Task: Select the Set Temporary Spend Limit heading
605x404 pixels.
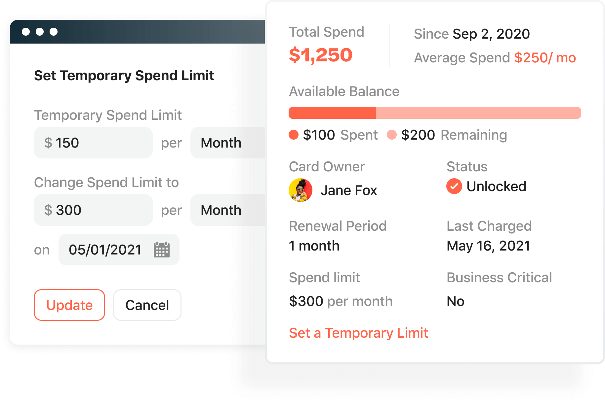Action: coord(124,75)
